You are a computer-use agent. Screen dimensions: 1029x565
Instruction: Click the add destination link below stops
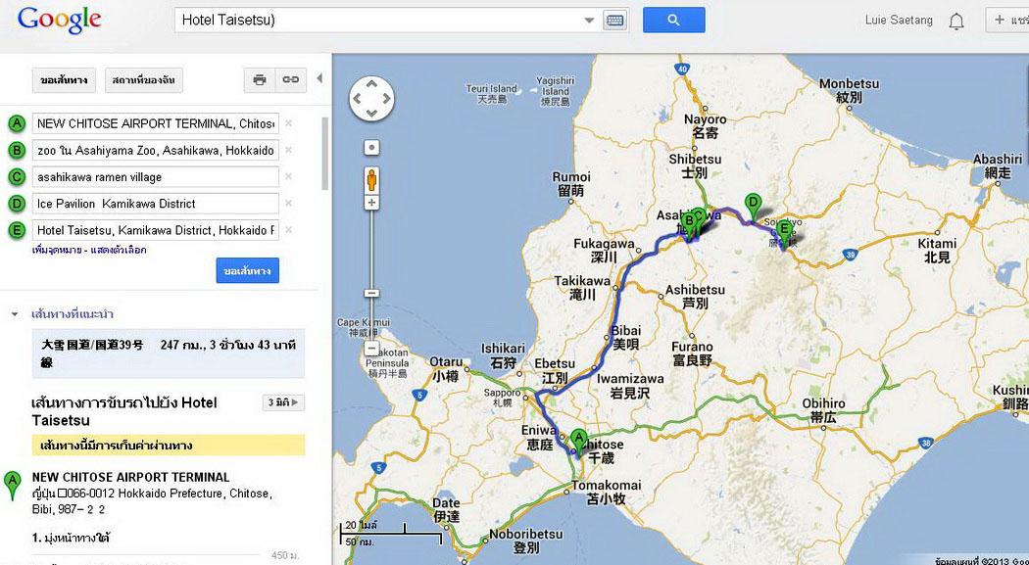pos(59,251)
